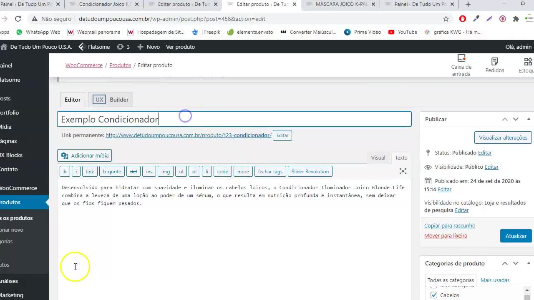
Task: Check the Cabelos category checkbox
Action: pos(434,295)
